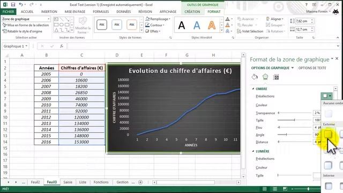Open Fill & Line options using the paint bucket icon
Image resolution: width=343 pixels, height=193 pixels.
[x=255, y=77]
